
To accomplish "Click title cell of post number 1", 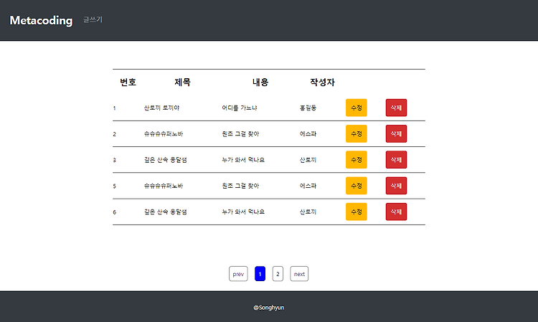I will coord(161,108).
